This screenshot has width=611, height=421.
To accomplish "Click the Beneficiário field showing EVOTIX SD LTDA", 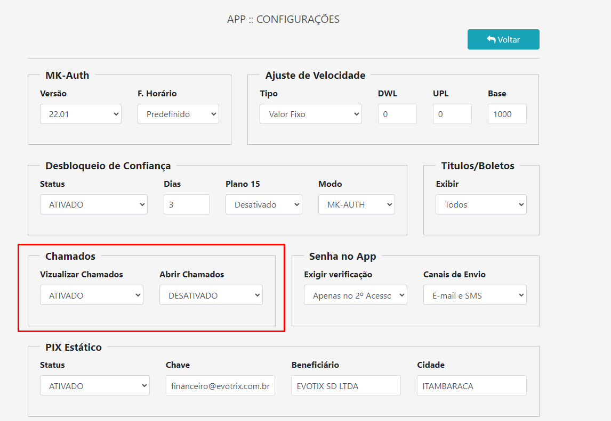I will 345,385.
